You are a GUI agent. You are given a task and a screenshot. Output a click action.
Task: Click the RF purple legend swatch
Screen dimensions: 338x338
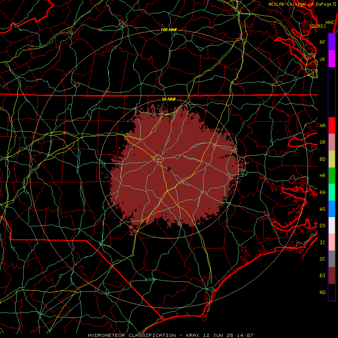(x=332, y=42)
